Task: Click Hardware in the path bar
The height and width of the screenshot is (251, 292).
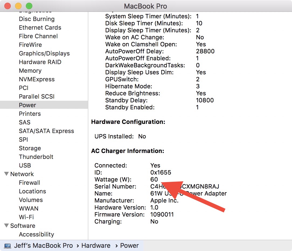Action: click(96, 246)
